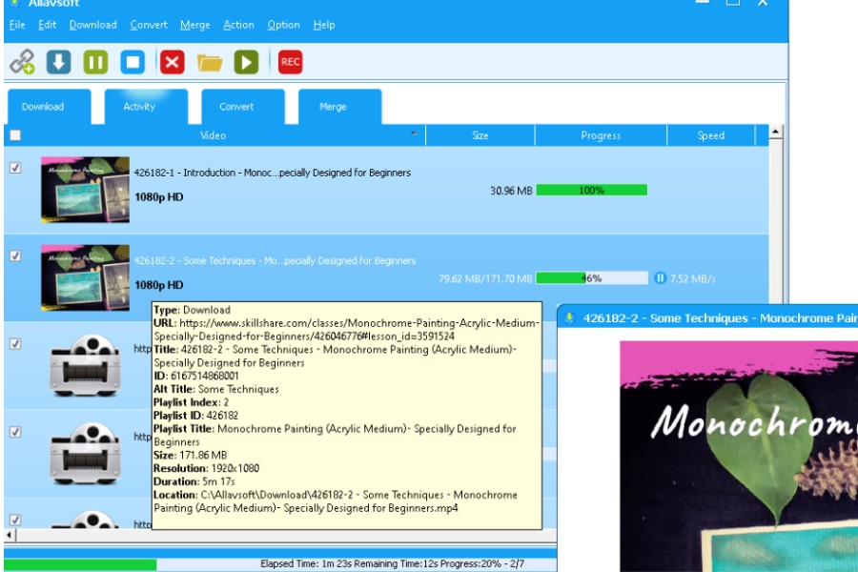Image resolution: width=858 pixels, height=572 pixels.
Task: Switch to the Convert tab
Action: (x=243, y=107)
